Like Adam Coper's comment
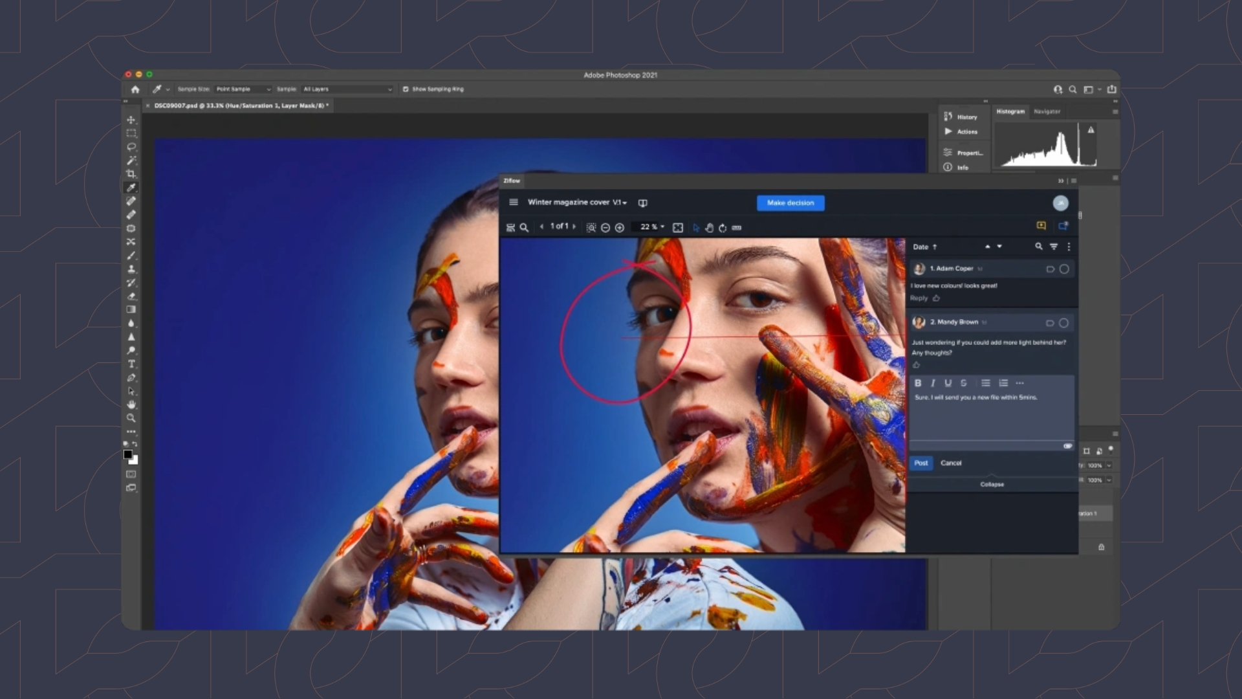Image resolution: width=1242 pixels, height=699 pixels. click(x=936, y=298)
